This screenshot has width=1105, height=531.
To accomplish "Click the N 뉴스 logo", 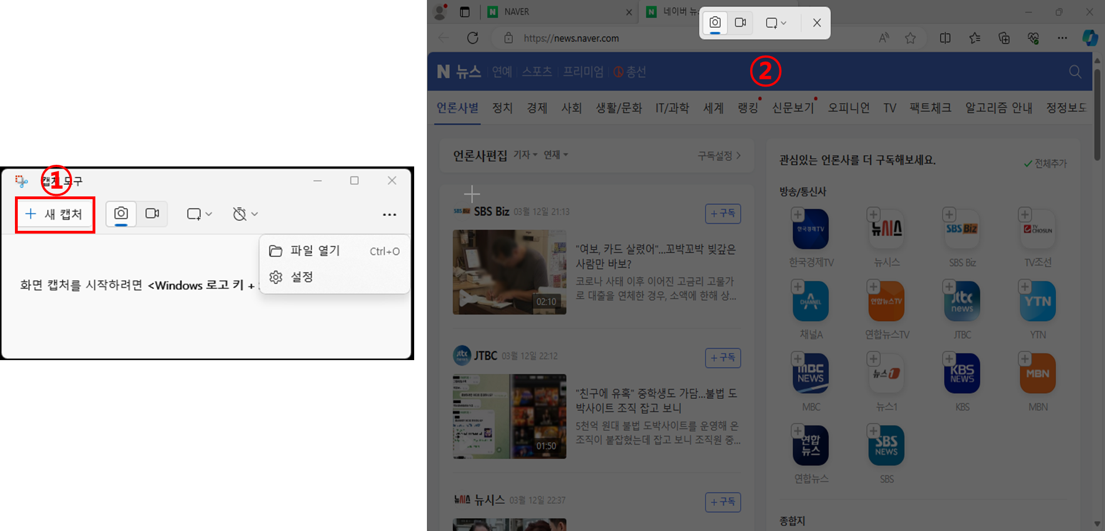I will (x=459, y=72).
